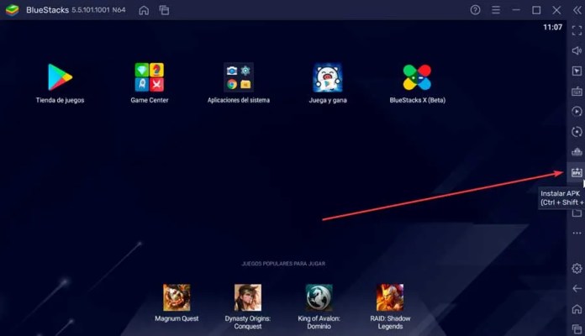585x336 pixels.
Task: Open the media folder icon in sidebar
Action: point(577,213)
